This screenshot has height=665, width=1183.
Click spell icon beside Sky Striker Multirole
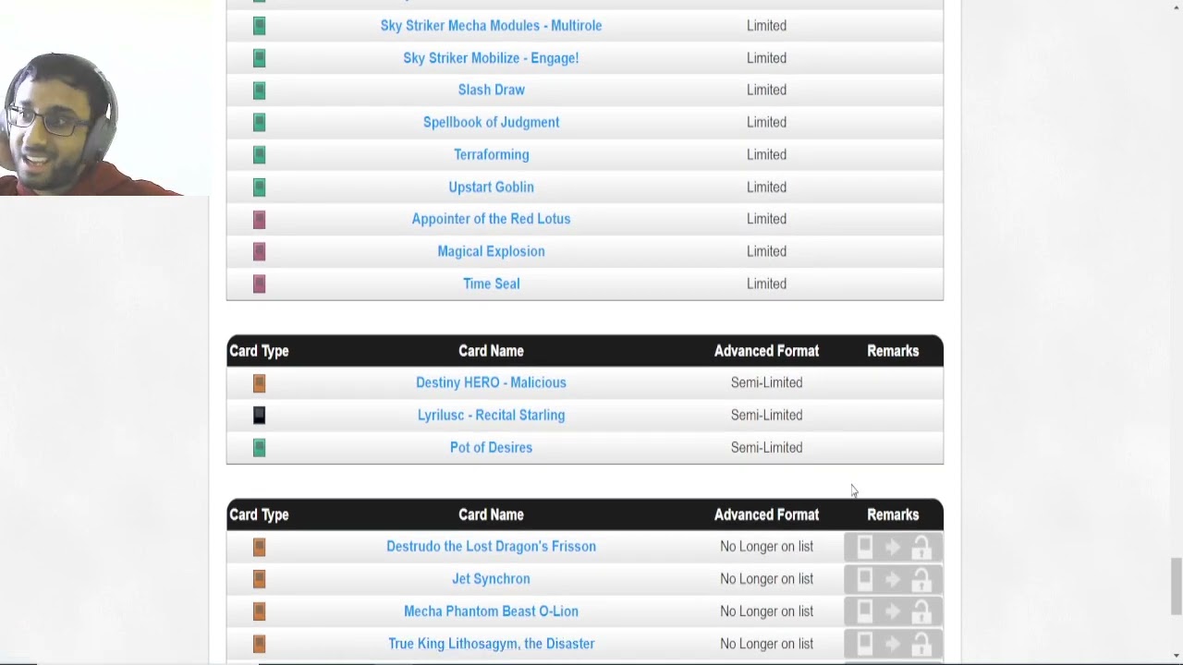pos(259,26)
